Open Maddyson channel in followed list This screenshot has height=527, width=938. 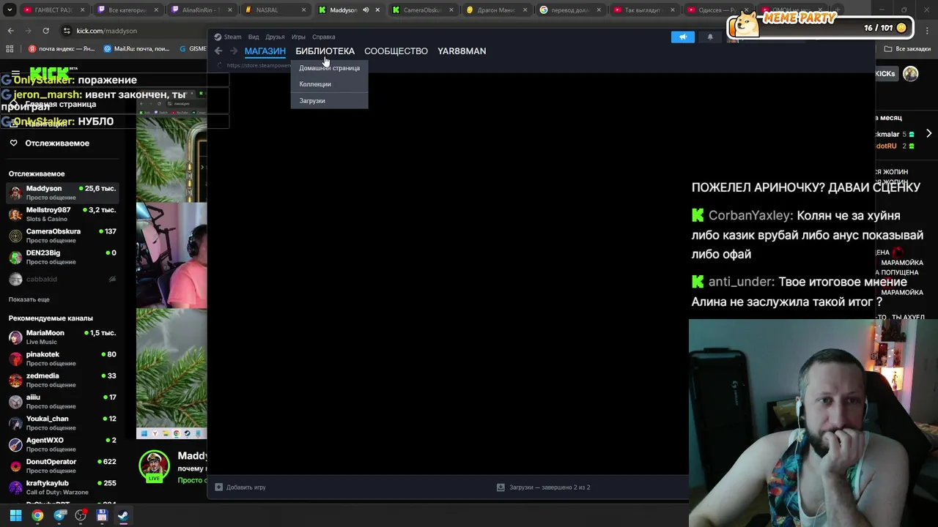pyautogui.click(x=64, y=193)
